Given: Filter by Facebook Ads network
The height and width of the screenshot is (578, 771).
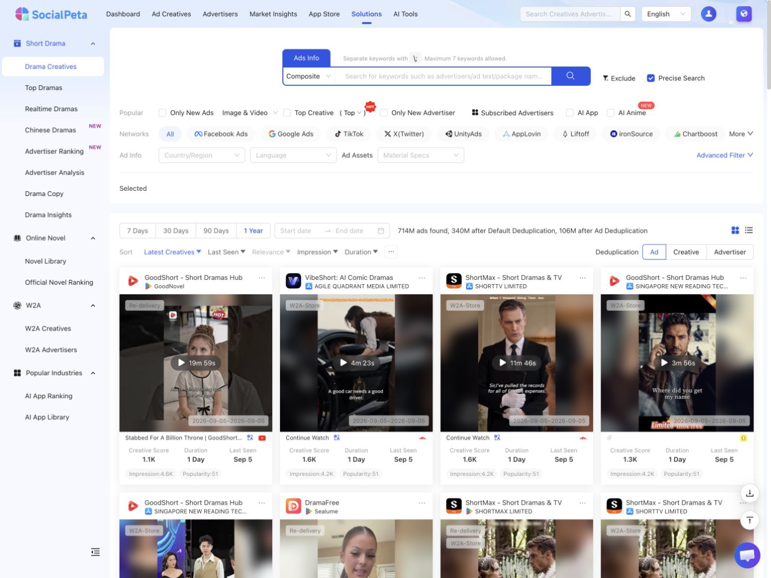Looking at the screenshot, I should pos(221,134).
